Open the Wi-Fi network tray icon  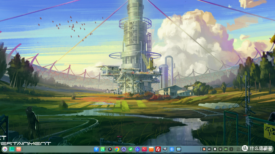tap(220, 149)
